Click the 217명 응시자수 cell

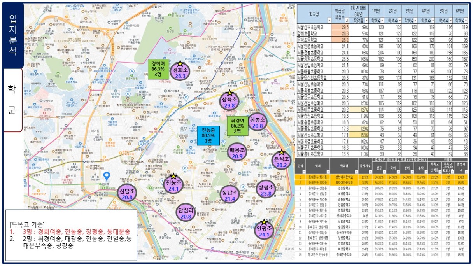click(x=364, y=177)
